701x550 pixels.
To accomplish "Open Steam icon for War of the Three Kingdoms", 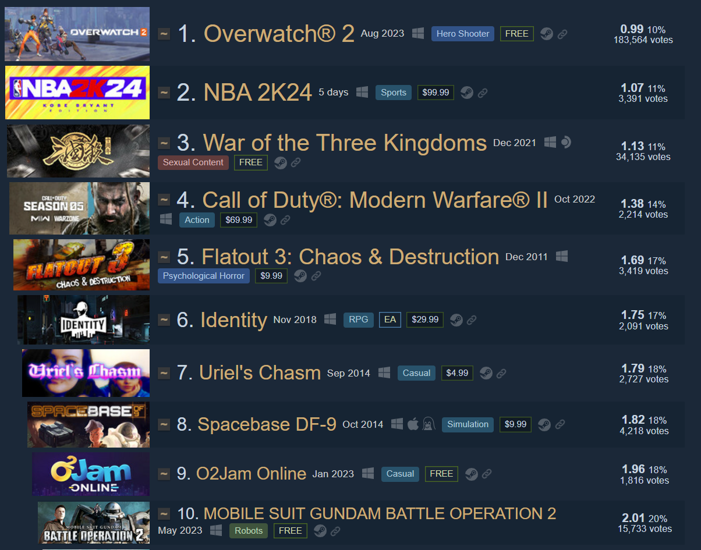I will [x=281, y=162].
